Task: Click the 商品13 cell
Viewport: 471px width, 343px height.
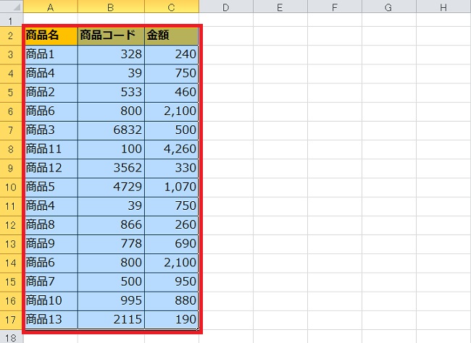Action: point(51,318)
